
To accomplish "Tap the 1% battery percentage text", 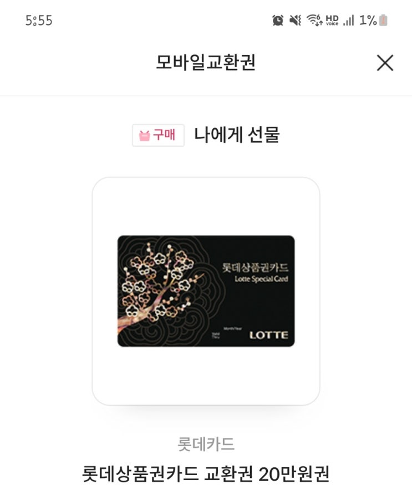I will point(368,20).
